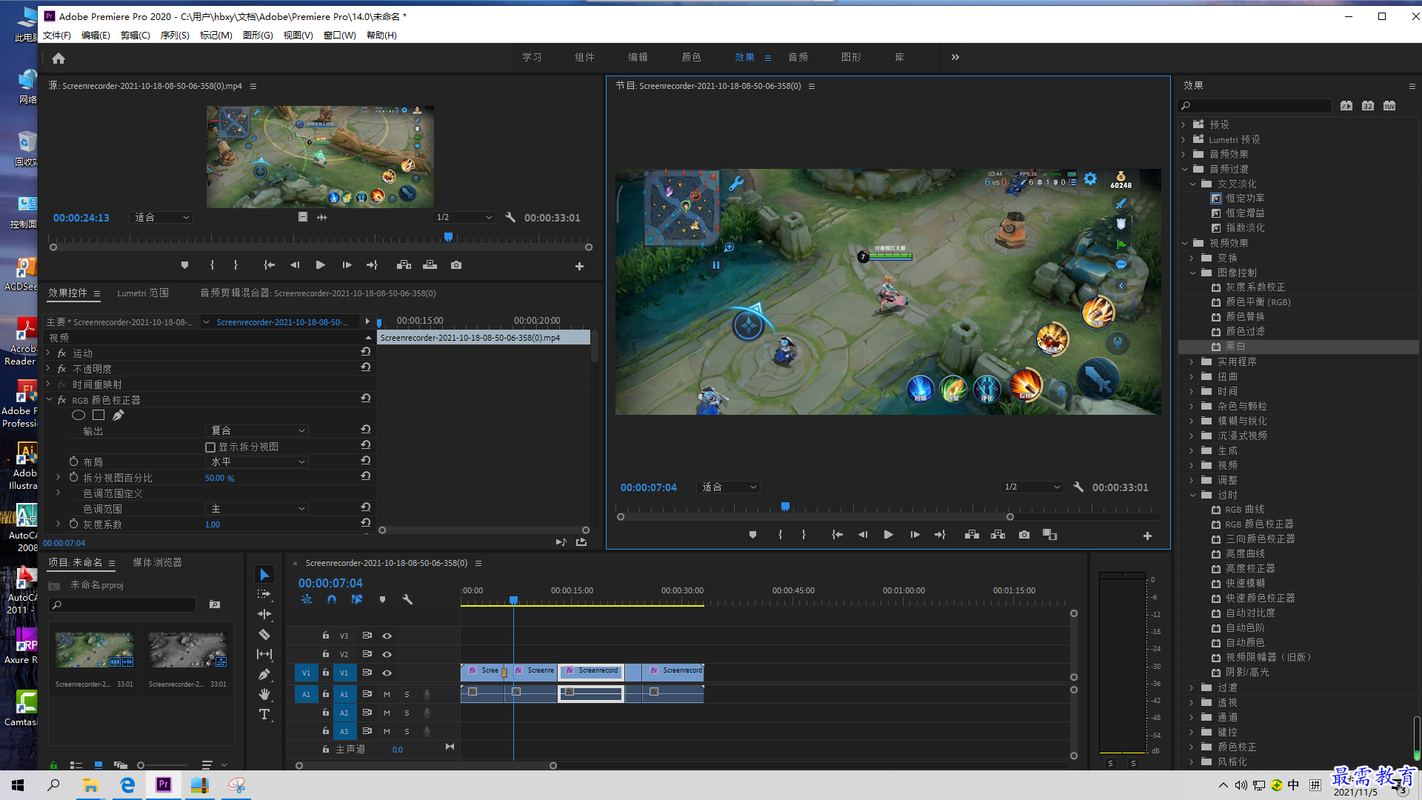Open Program monitor 1/2 resolution dropdown
The width and height of the screenshot is (1422, 800).
(1032, 487)
